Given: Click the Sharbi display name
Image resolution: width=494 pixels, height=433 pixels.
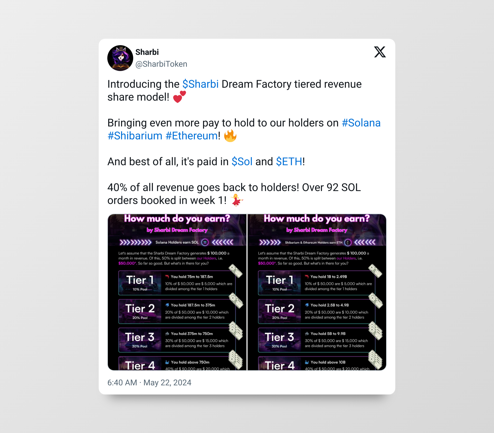Looking at the screenshot, I should 147,52.
